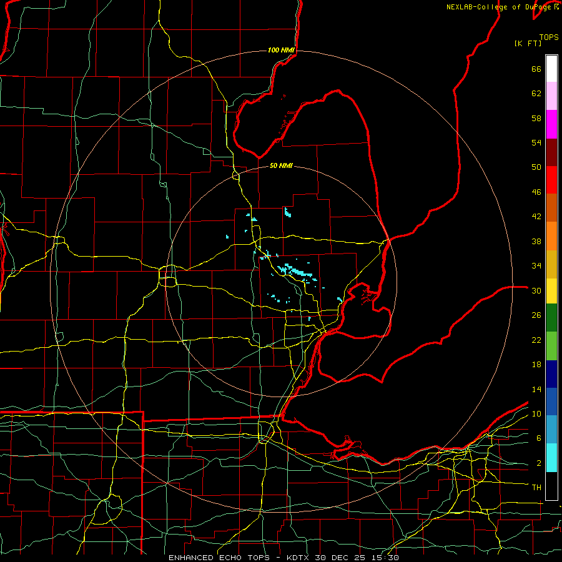This screenshot has height=562, width=562.
Task: Click the TH threshold label
Action: click(x=536, y=488)
